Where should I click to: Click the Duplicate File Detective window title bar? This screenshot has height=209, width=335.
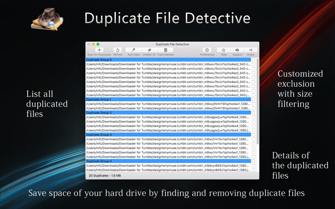(172, 44)
